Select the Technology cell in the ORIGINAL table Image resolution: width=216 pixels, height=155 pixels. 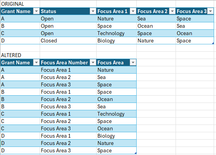tap(116, 34)
